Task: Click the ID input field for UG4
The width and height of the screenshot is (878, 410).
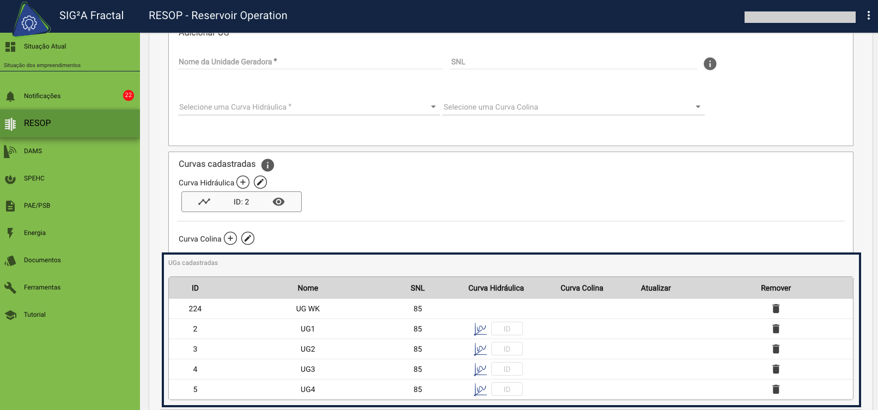Action: [507, 389]
